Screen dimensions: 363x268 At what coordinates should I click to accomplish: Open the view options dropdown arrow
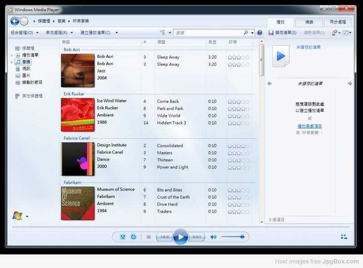coord(170,33)
